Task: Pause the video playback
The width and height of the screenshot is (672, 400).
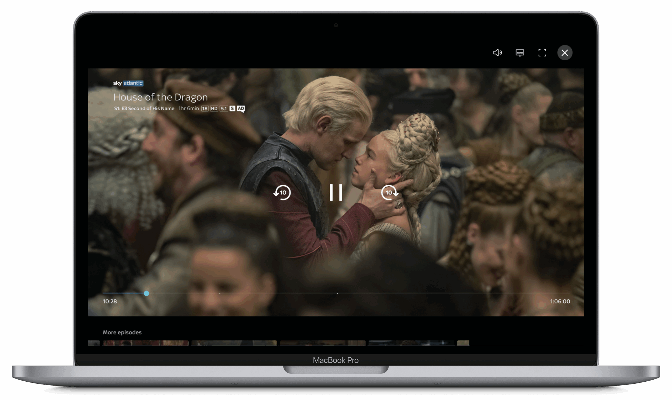Action: (336, 192)
